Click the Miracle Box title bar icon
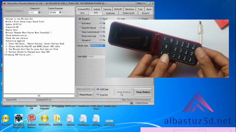This screenshot has width=236, height=132. [x=4, y=3]
